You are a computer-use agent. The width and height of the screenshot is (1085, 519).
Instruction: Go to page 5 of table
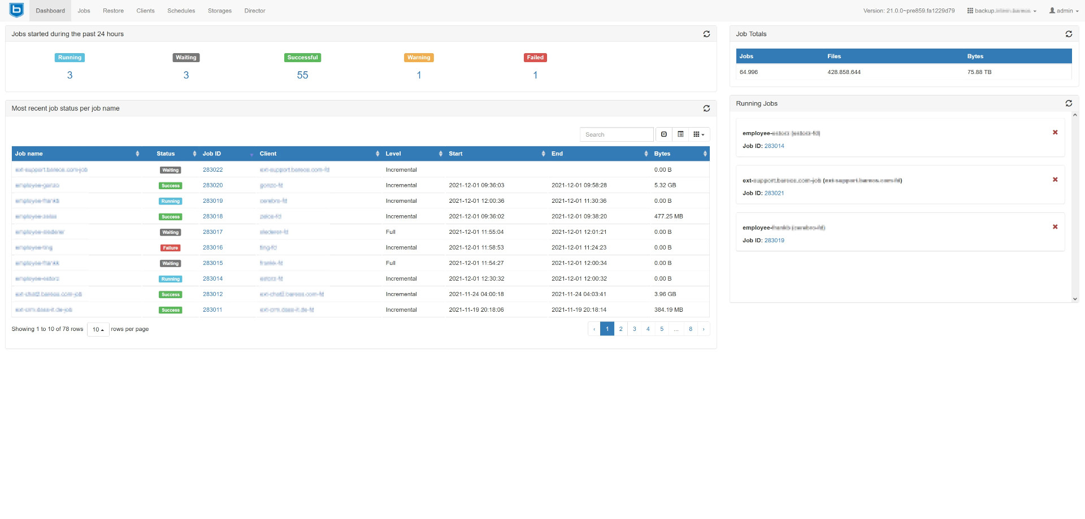[x=662, y=329]
